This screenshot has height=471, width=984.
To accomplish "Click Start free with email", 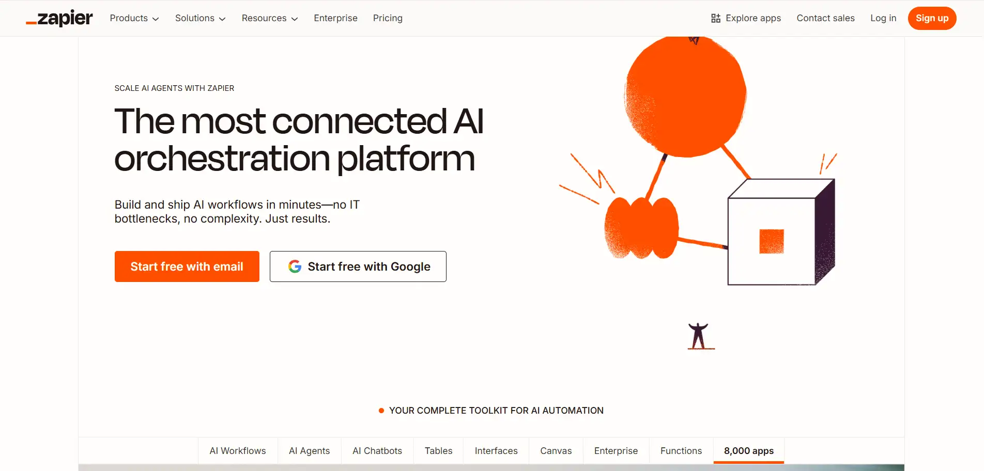I will click(x=187, y=266).
